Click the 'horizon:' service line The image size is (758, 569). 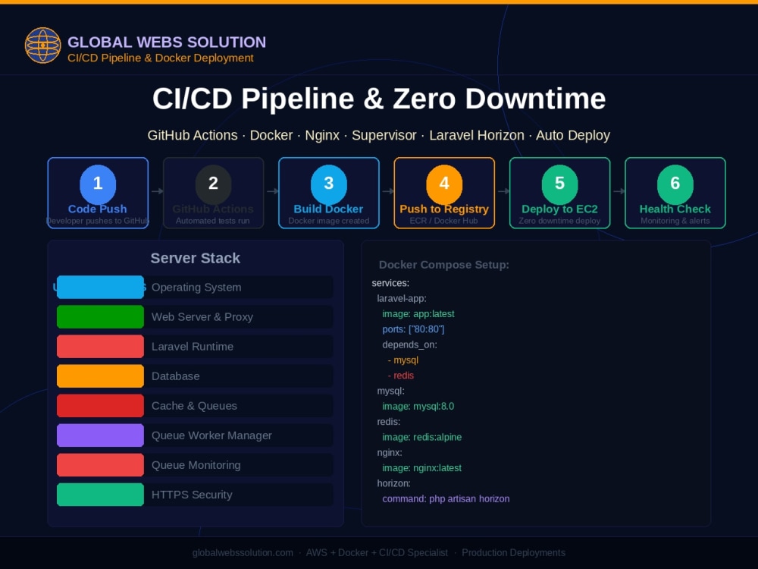click(x=393, y=483)
